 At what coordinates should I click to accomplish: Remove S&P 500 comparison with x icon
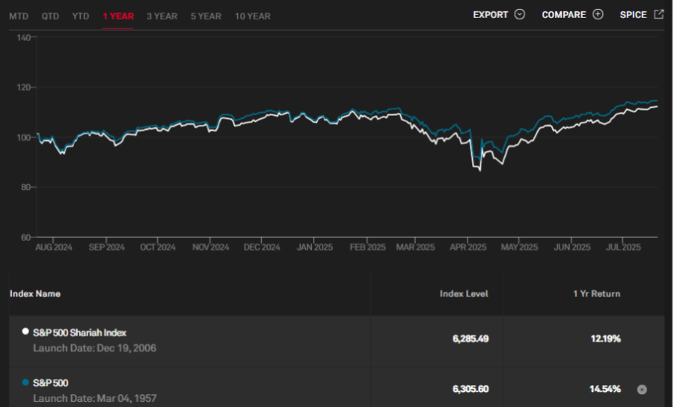642,389
